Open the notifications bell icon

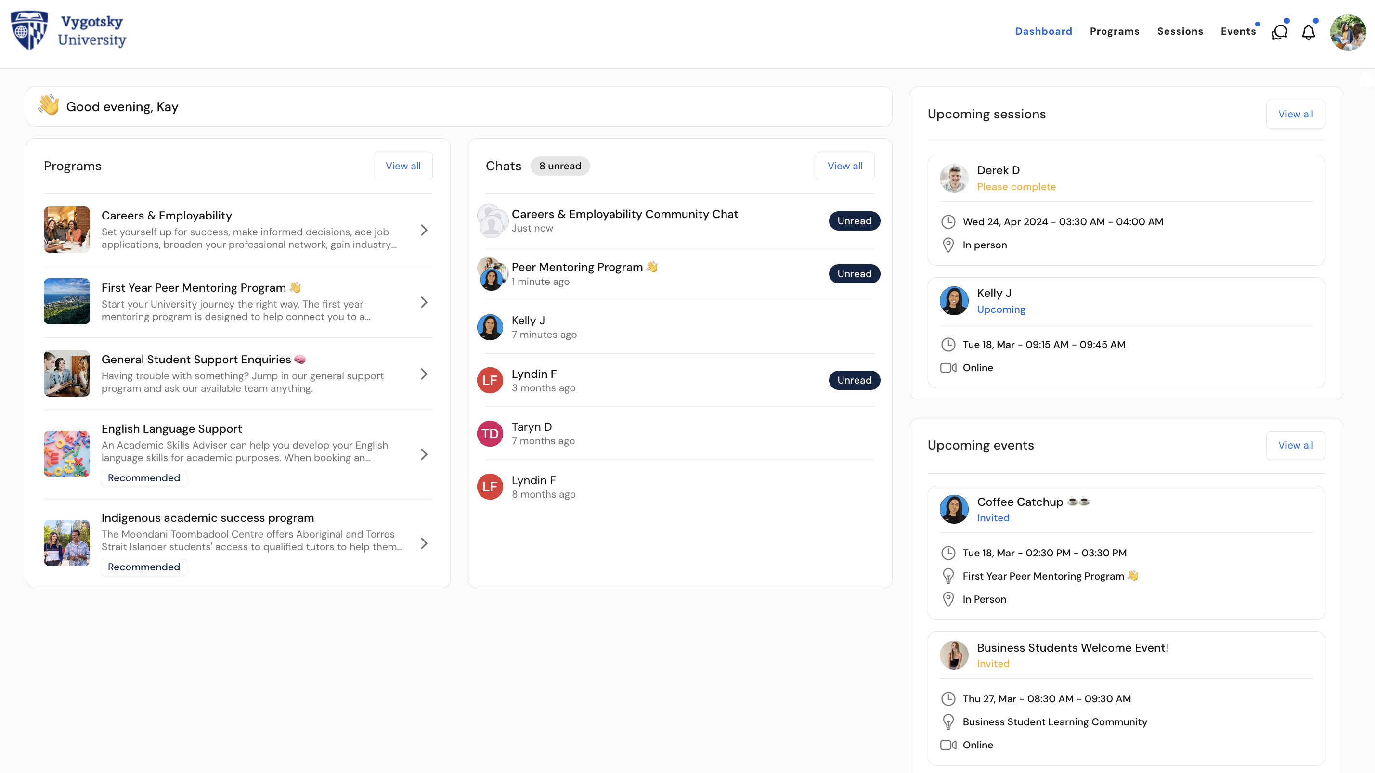coord(1308,32)
